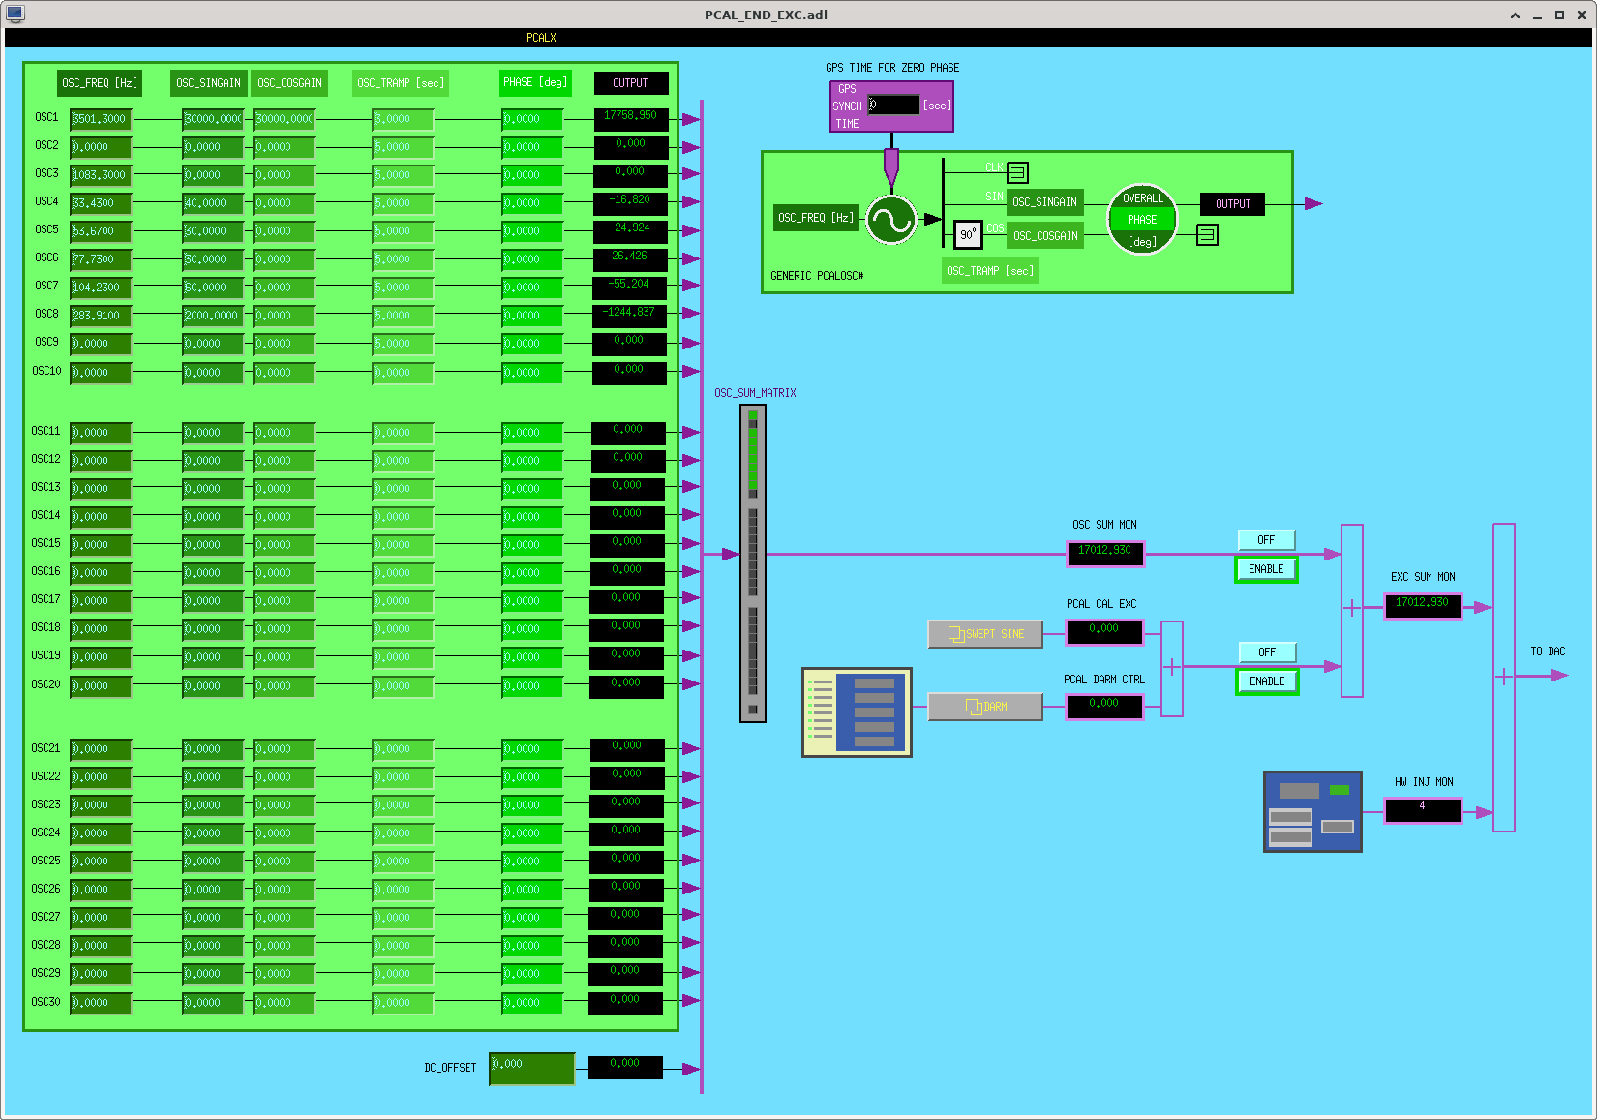Edit the OSC1 frequency field 3501.3000
Viewport: 1597px width, 1120px height.
point(101,119)
